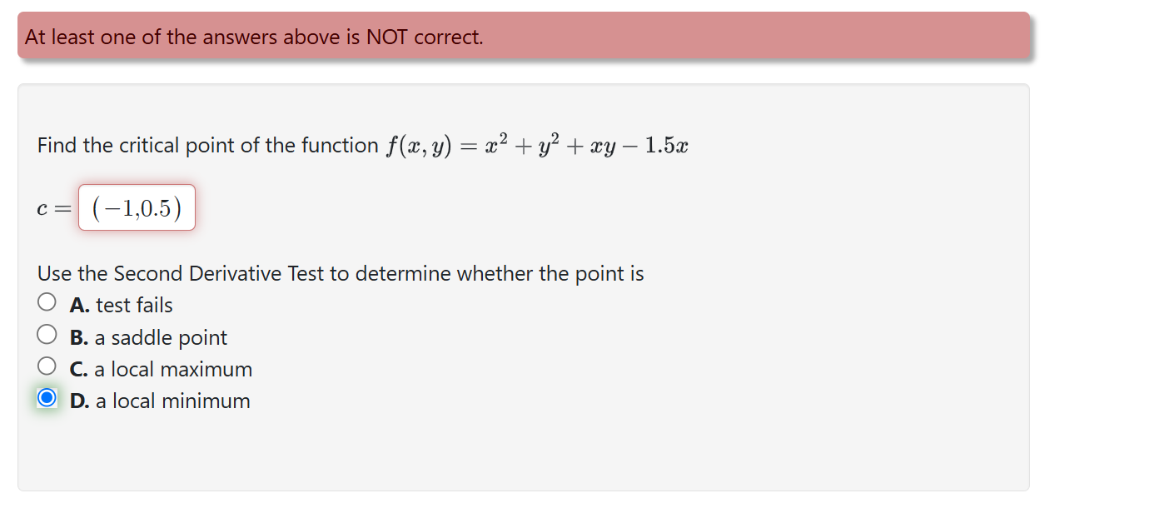Select radio button B a saddle point
Viewport: 1159px width, 523px height.
click(x=47, y=333)
